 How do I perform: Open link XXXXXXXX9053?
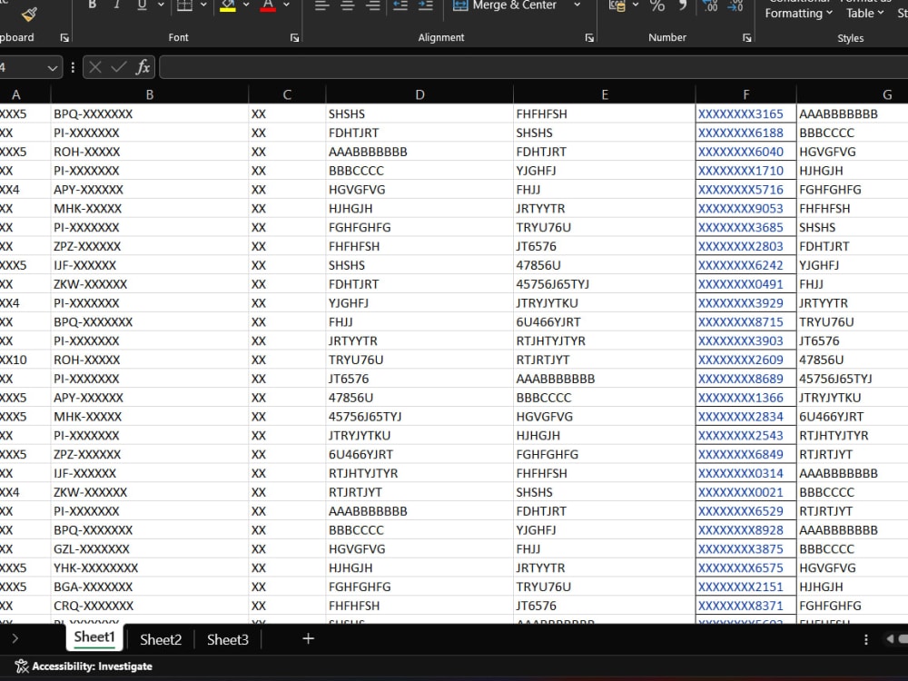[740, 209]
